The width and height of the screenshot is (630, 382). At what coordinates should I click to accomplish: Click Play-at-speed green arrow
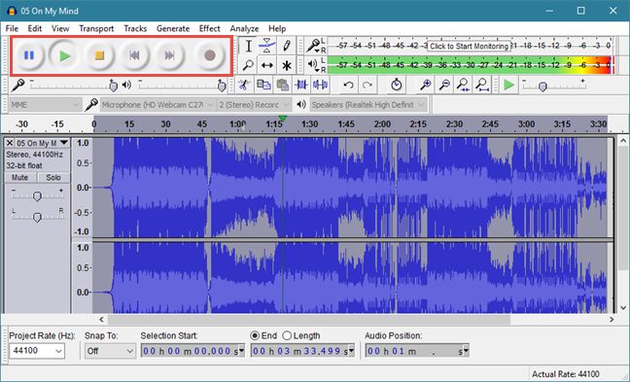click(x=508, y=85)
